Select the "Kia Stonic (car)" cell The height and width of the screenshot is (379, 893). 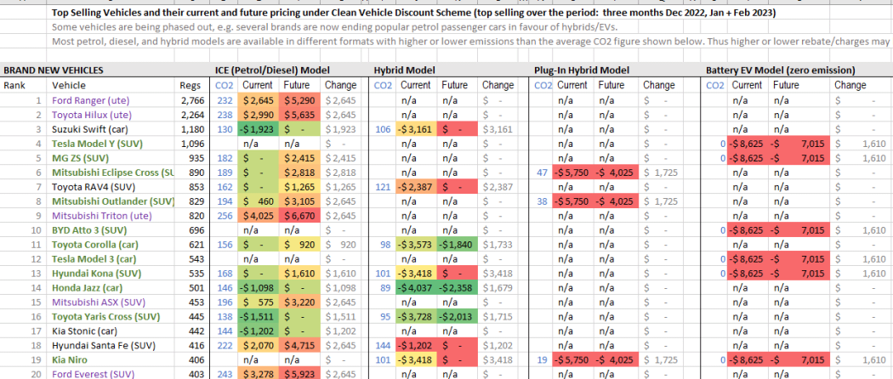pos(111,331)
